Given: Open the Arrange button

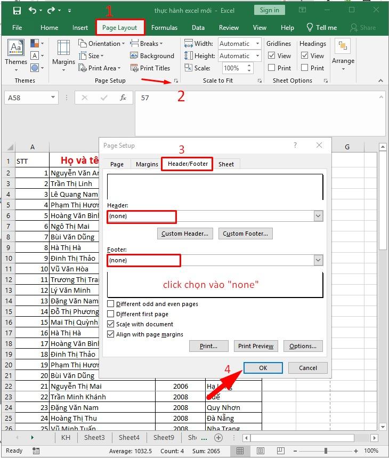Looking at the screenshot, I should pyautogui.click(x=343, y=55).
